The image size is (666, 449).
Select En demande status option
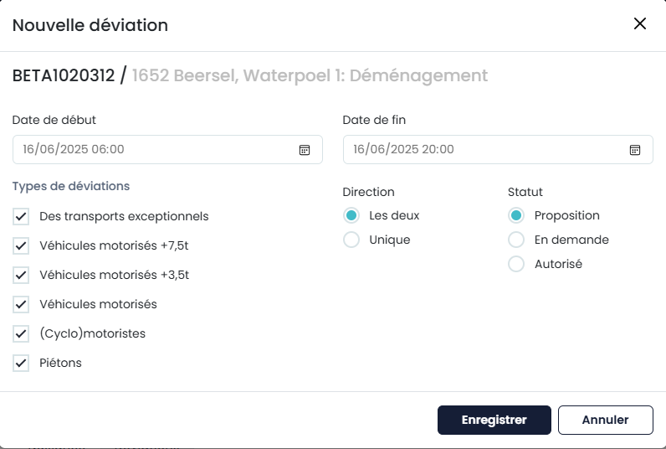tap(516, 240)
